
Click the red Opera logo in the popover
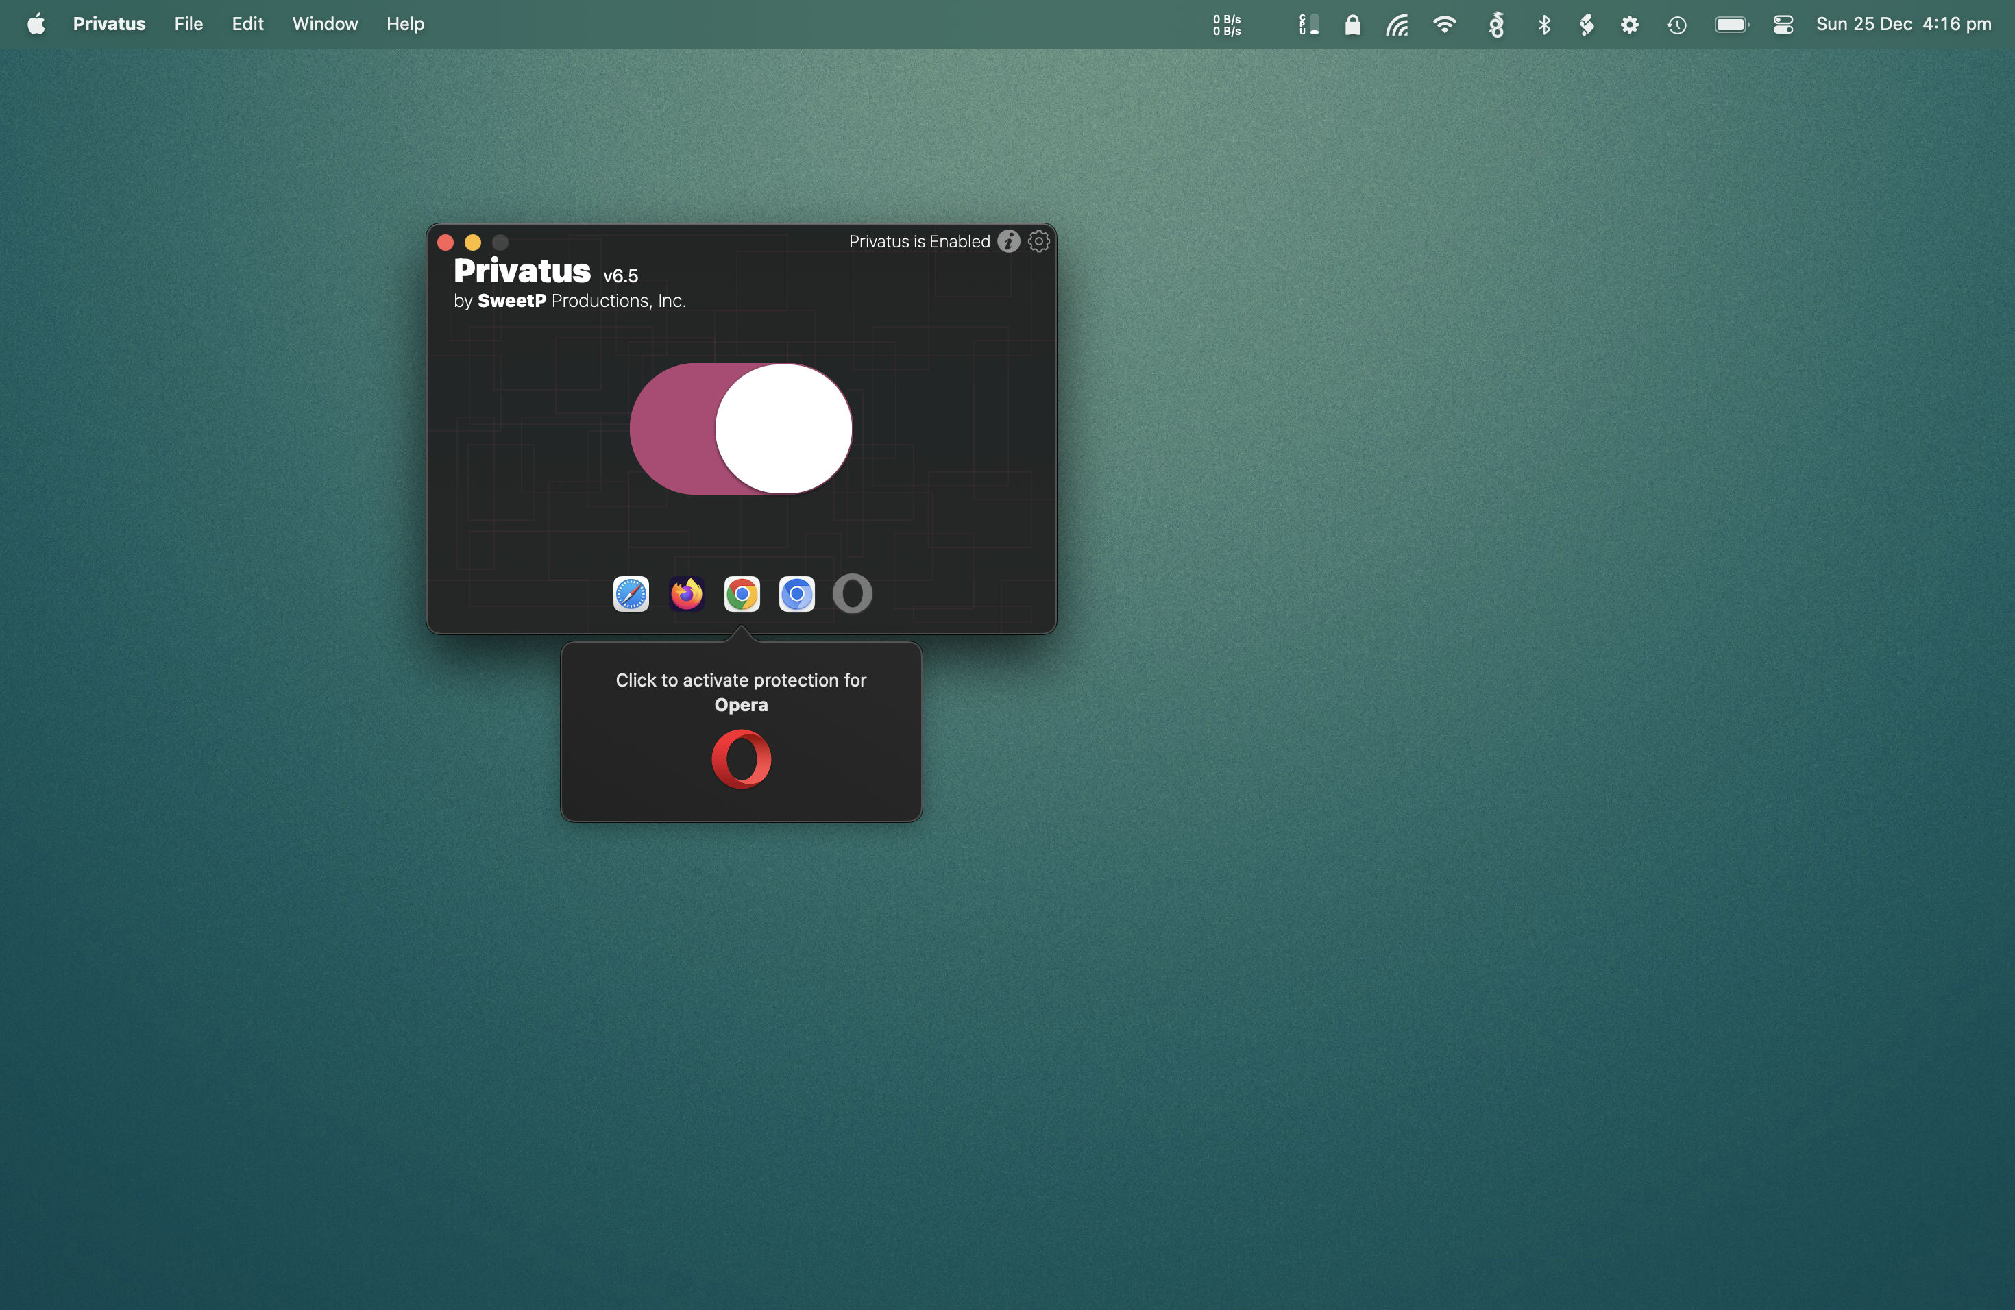tap(741, 759)
